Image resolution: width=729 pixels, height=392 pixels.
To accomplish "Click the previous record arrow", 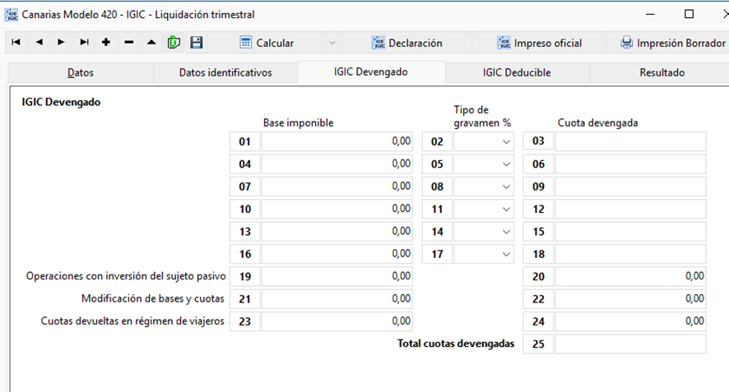I will (x=39, y=42).
